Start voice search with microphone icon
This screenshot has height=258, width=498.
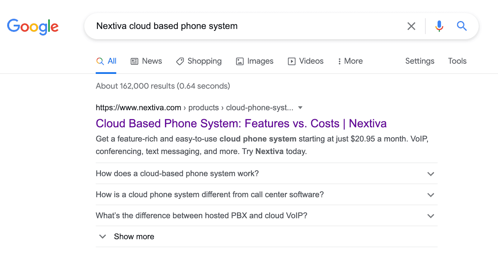pyautogui.click(x=439, y=26)
